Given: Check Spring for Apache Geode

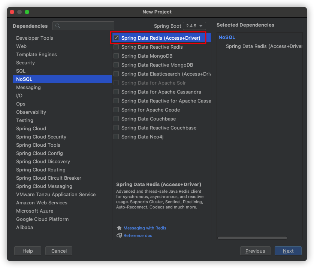Looking at the screenshot, I should click(116, 110).
